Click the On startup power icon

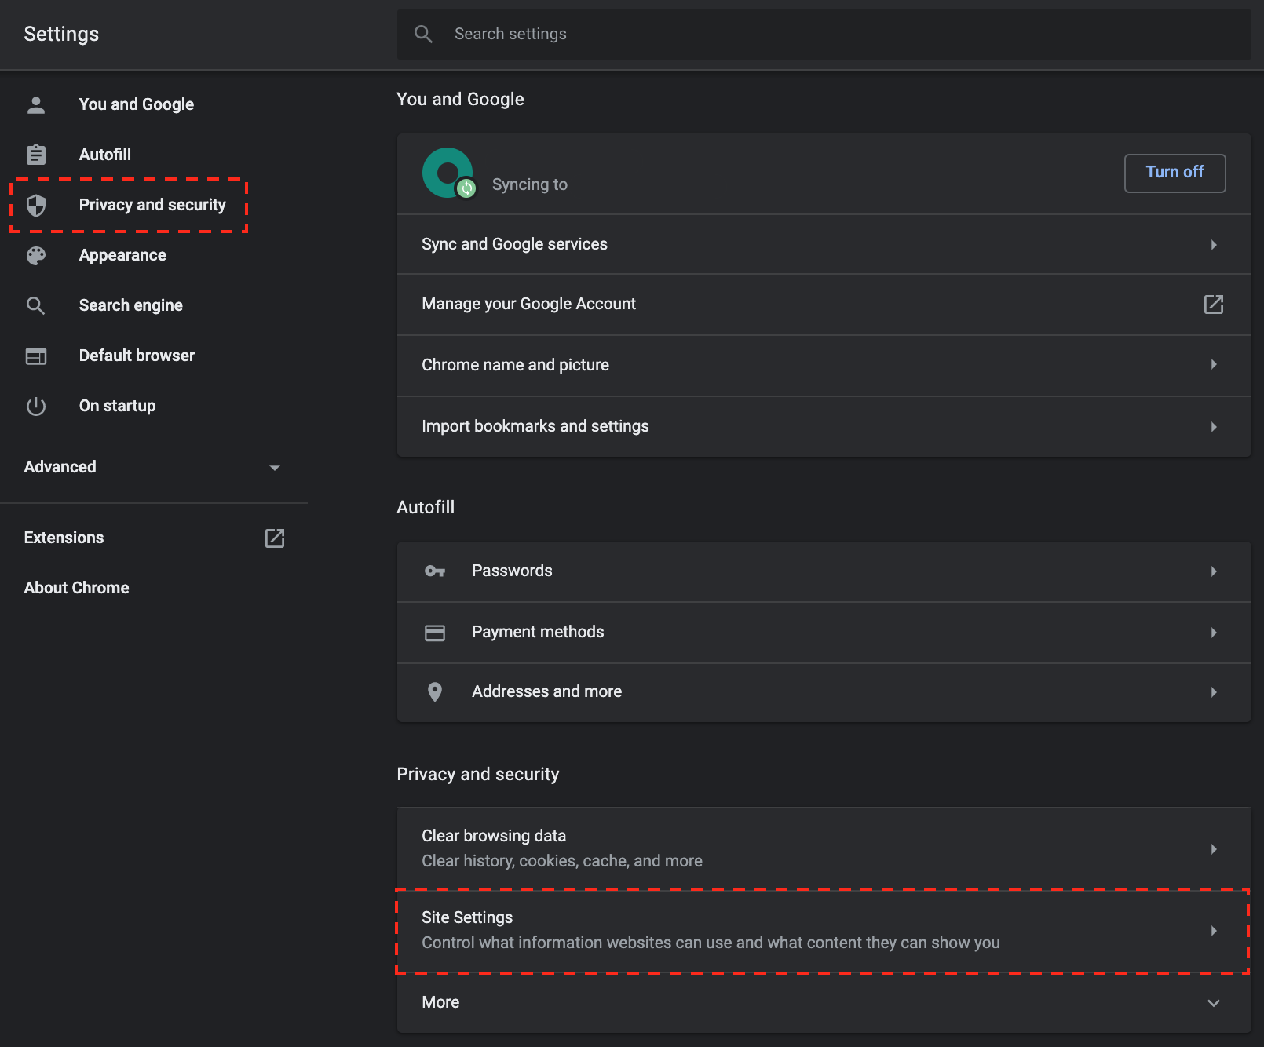coord(36,406)
